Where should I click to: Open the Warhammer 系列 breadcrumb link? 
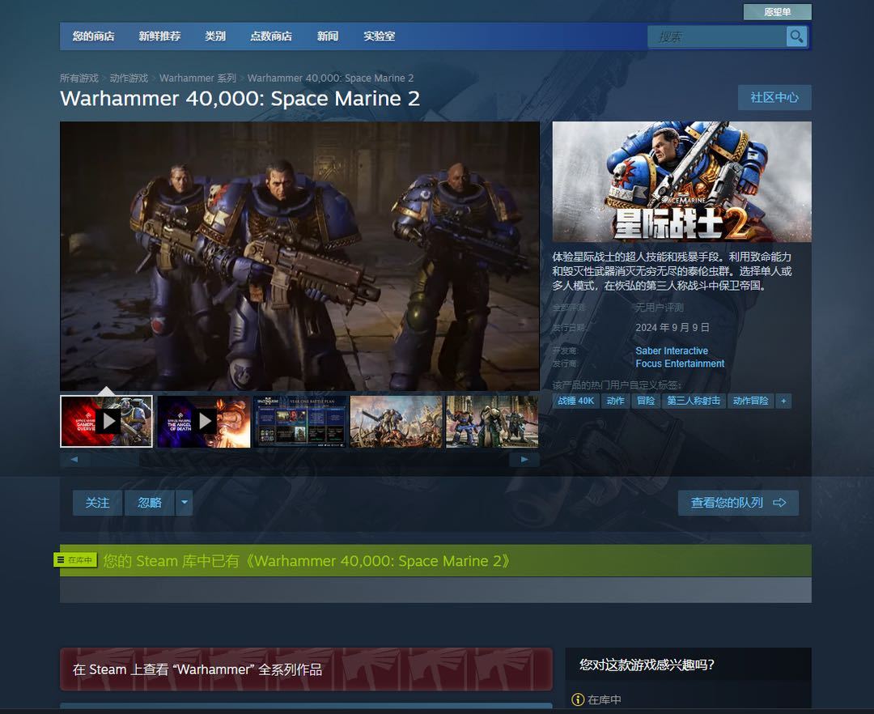[198, 78]
